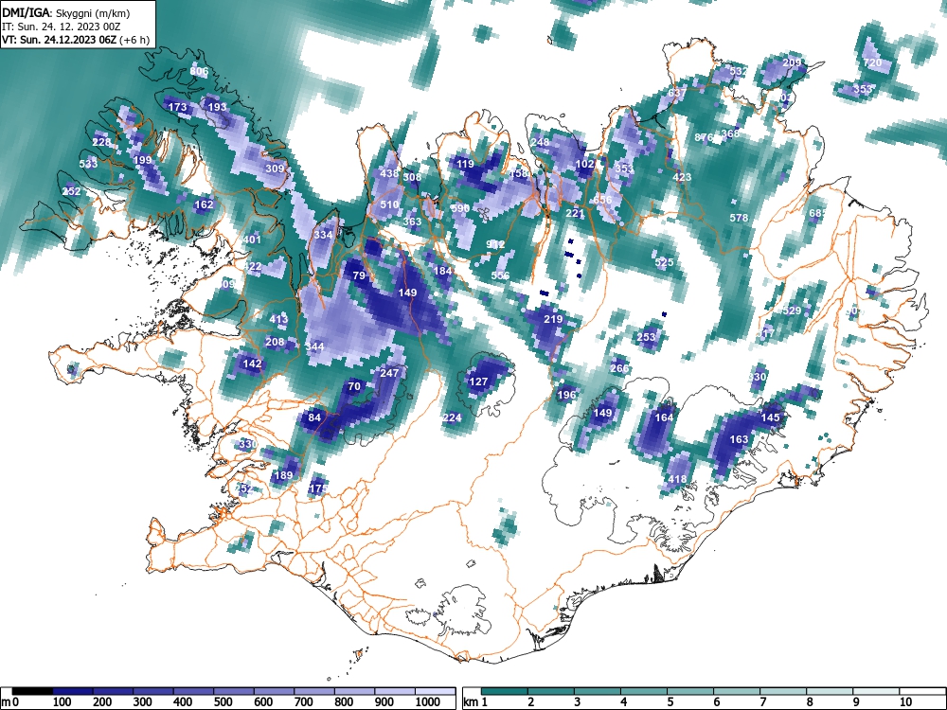
Task: Click the map value 184
Action: point(442,271)
